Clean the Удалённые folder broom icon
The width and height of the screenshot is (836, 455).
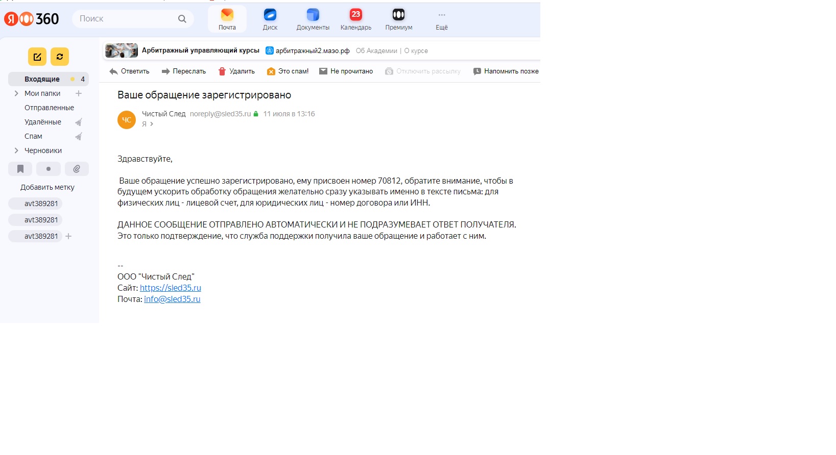coord(79,122)
